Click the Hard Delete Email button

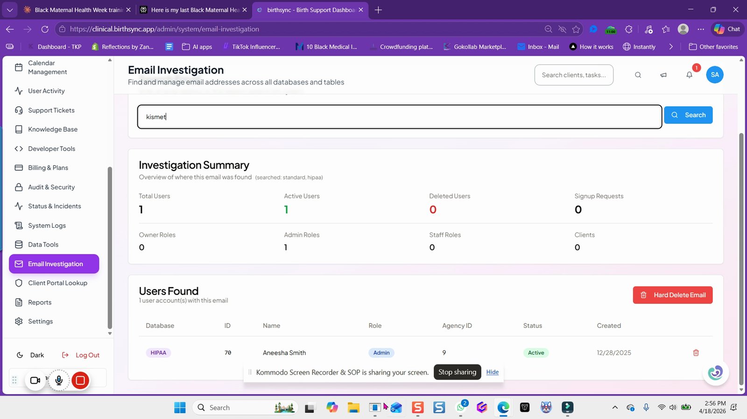point(673,295)
